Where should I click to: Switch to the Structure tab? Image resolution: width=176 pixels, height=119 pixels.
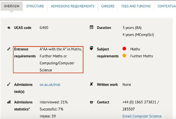(x=35, y=6)
